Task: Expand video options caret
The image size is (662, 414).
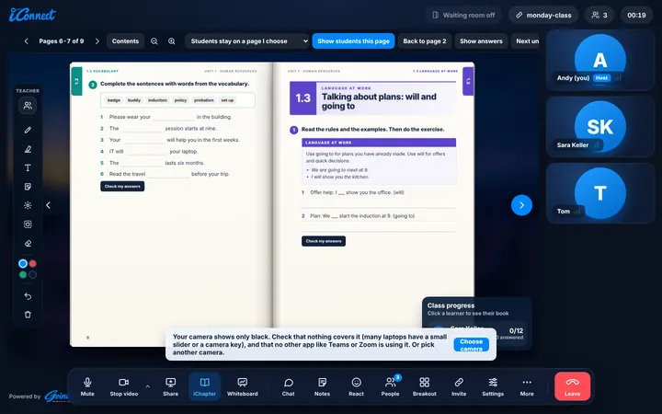Action: pos(148,386)
